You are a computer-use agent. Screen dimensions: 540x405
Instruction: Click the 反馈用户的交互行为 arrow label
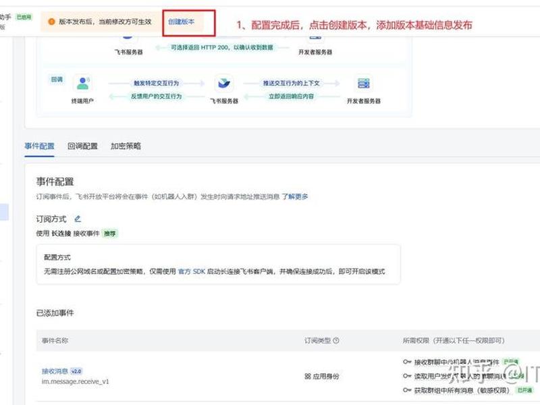tap(157, 97)
